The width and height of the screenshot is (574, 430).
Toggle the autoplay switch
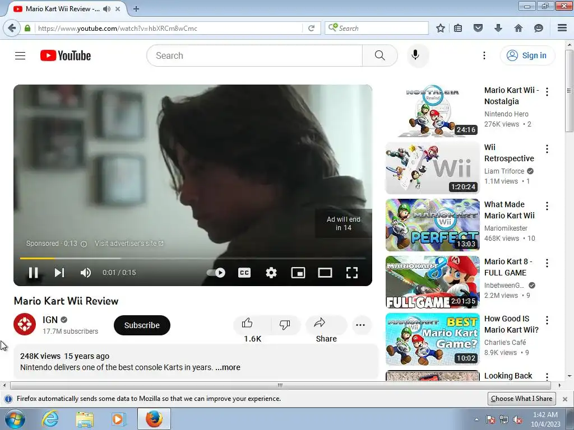point(216,273)
